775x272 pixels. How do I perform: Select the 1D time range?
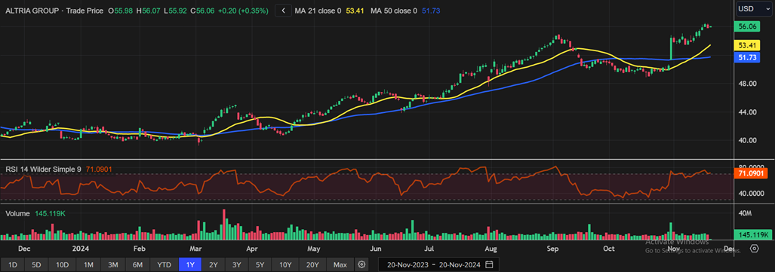coord(12,264)
